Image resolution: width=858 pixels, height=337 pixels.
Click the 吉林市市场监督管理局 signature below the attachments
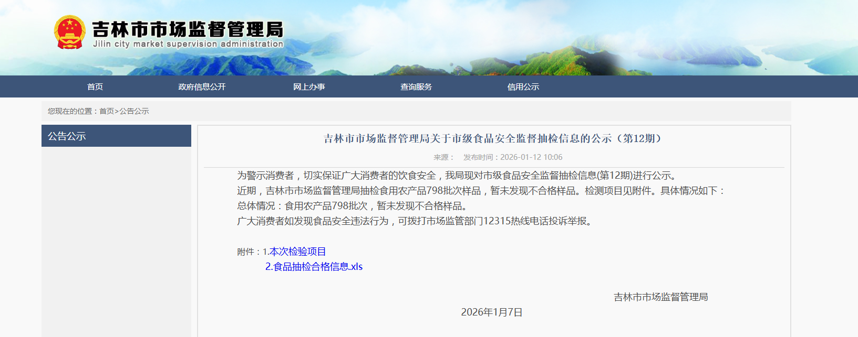[x=660, y=297]
